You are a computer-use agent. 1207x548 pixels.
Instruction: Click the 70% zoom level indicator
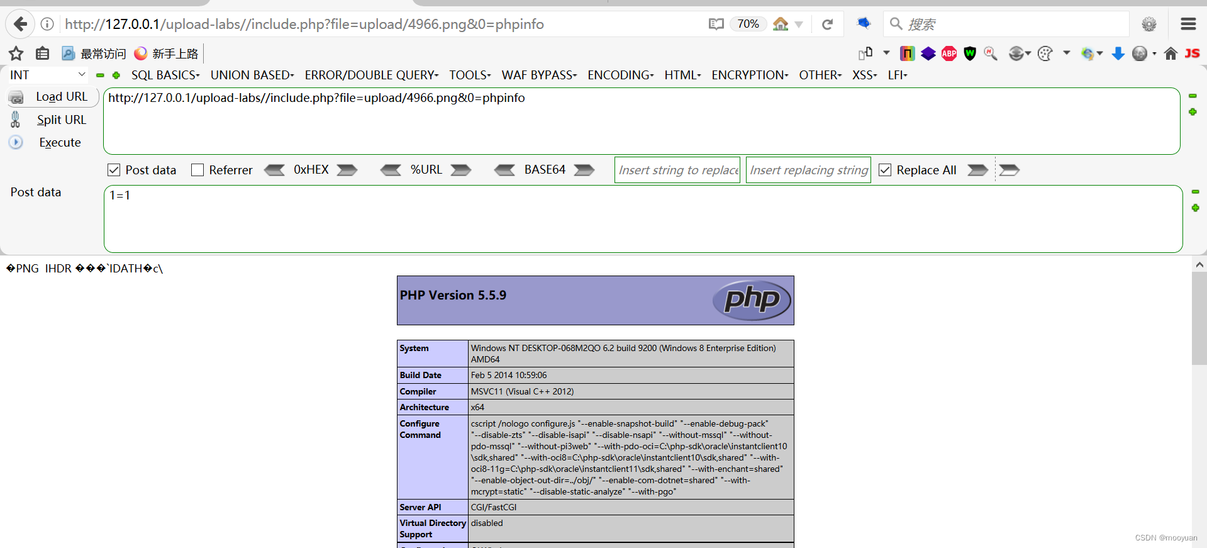(748, 24)
